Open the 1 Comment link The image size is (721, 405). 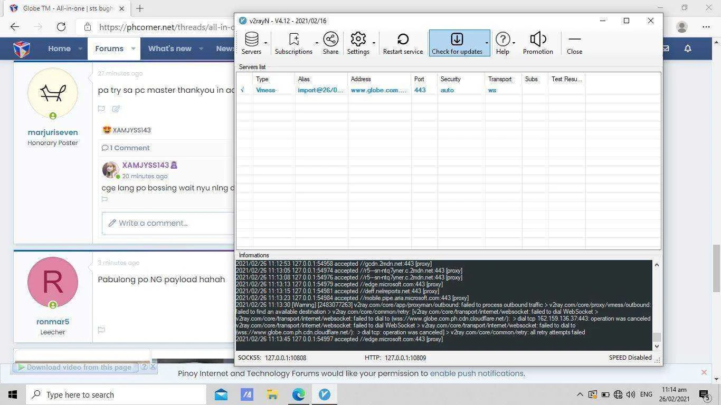(x=126, y=148)
